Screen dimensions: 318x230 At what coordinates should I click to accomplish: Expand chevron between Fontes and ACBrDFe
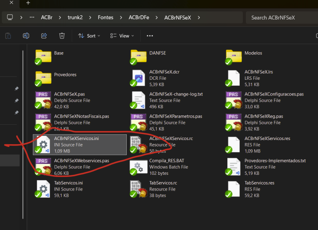(x=121, y=18)
